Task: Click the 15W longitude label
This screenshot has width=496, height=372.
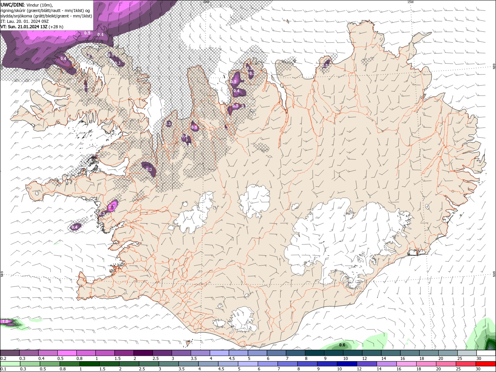Action: 411,2
